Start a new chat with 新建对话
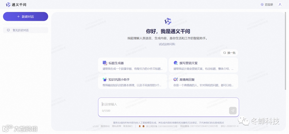 (25, 17)
